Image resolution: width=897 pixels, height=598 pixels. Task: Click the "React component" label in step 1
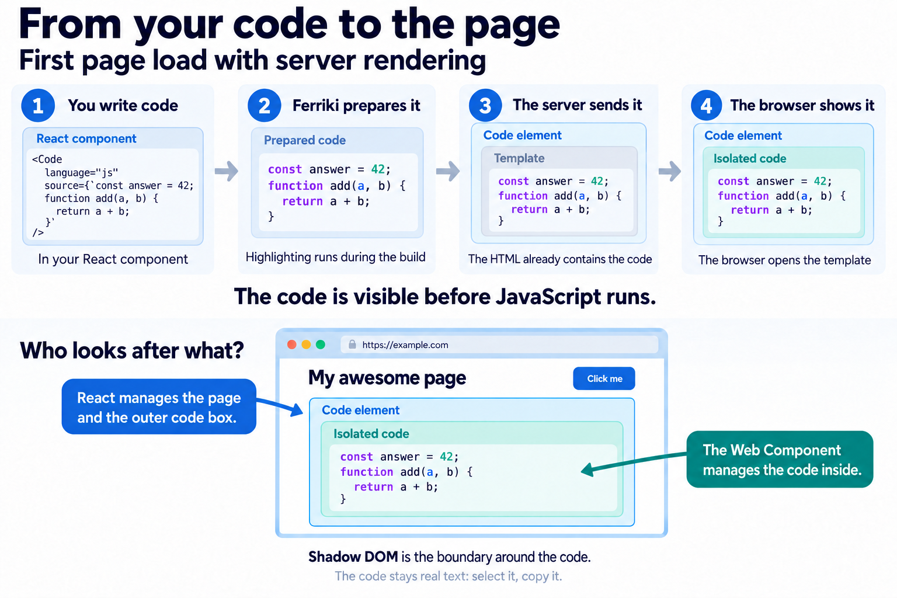tap(86, 138)
